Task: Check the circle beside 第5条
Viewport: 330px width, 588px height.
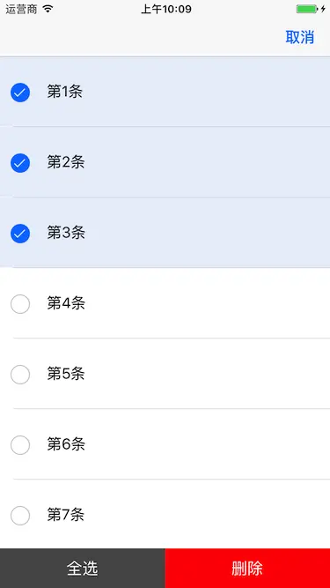Action: click(x=20, y=375)
